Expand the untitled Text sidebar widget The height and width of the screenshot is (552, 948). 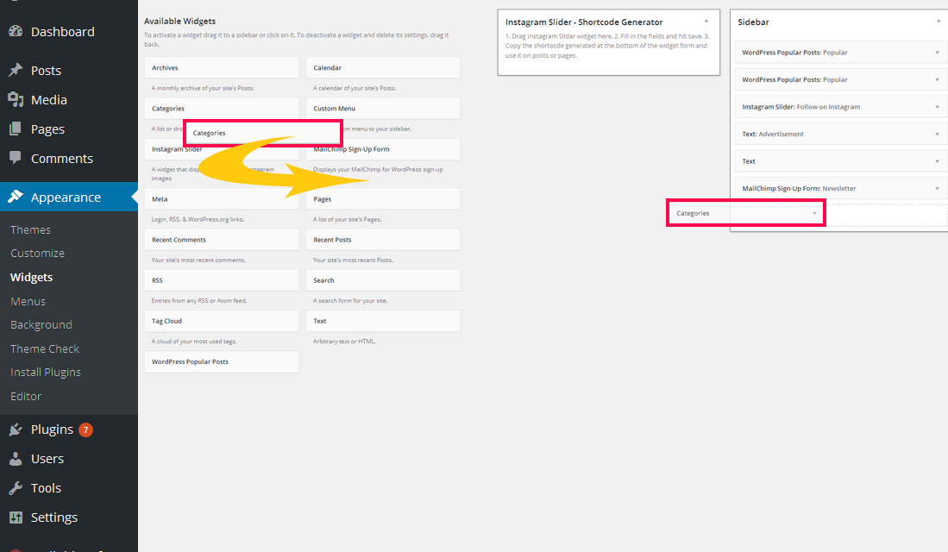click(x=937, y=161)
